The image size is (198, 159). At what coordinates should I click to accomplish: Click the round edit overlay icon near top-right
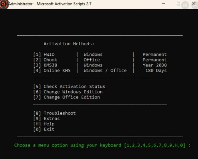pos(186,5)
